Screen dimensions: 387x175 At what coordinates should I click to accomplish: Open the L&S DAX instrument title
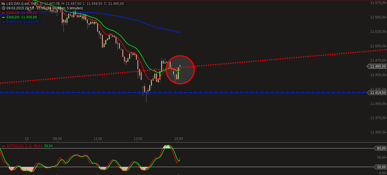(13, 4)
